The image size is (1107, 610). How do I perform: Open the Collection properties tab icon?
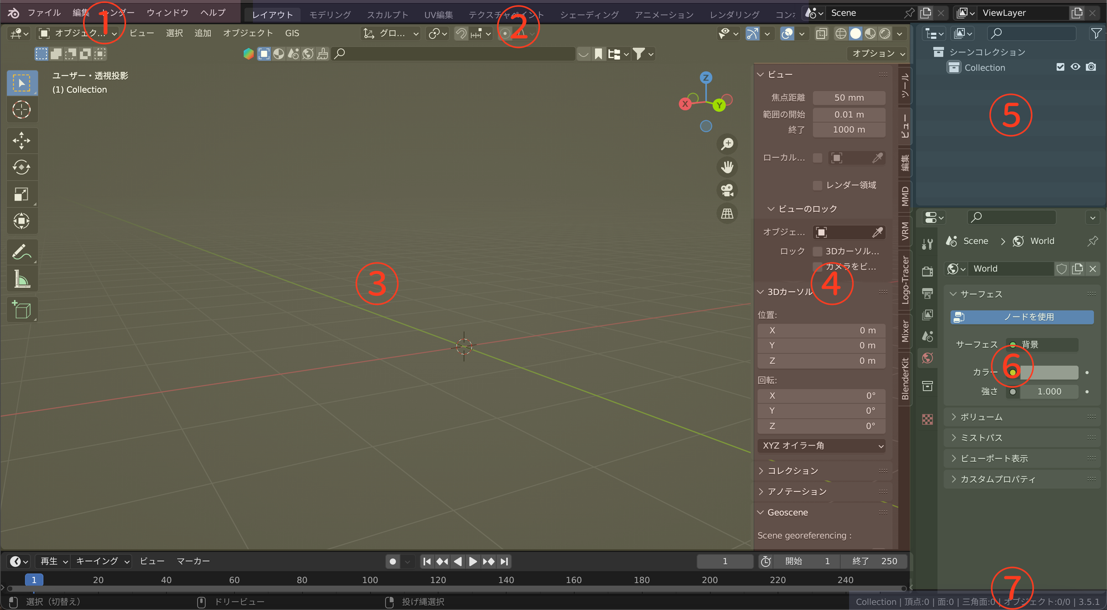928,386
